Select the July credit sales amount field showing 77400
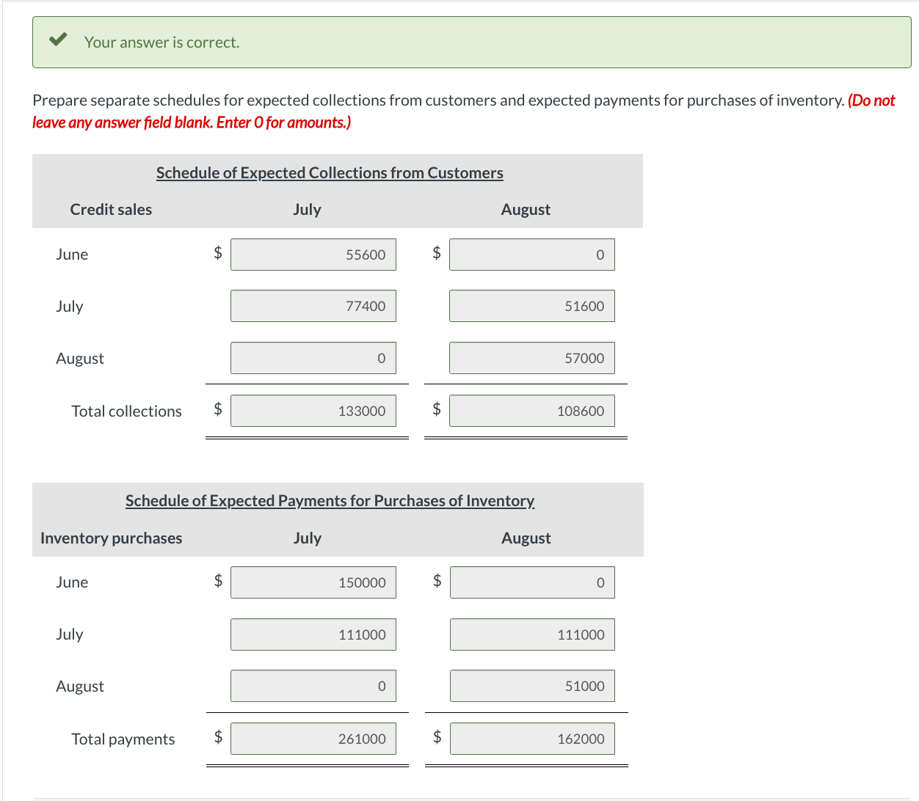This screenshot has height=801, width=919. pyautogui.click(x=313, y=306)
